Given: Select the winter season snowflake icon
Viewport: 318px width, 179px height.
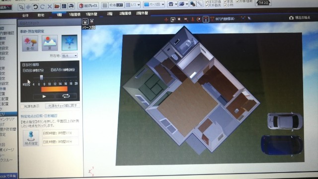Looking at the screenshot, I should point(70,43).
